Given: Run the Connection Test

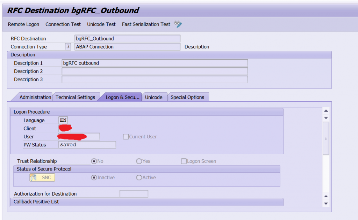Looking at the screenshot, I should pos(63,24).
